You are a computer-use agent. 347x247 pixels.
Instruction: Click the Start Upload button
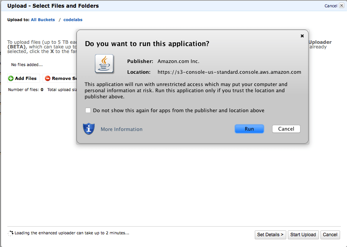pyautogui.click(x=303, y=235)
